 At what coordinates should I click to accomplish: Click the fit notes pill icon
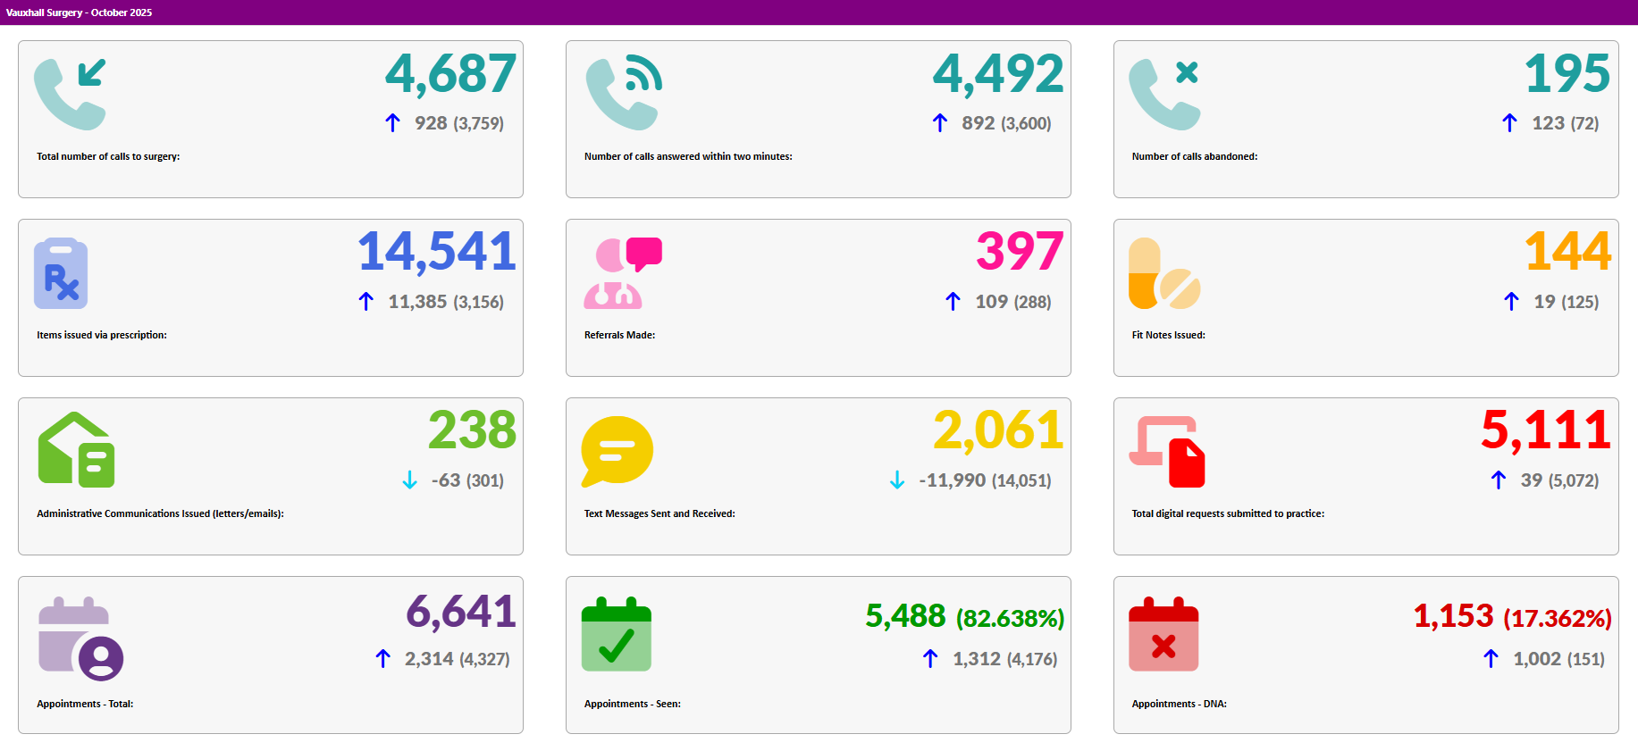point(1163,273)
